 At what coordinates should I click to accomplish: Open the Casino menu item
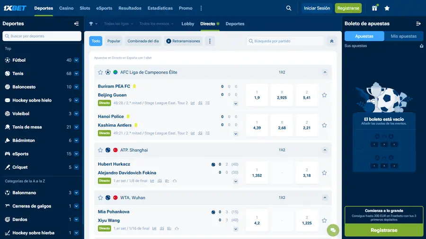66,8
